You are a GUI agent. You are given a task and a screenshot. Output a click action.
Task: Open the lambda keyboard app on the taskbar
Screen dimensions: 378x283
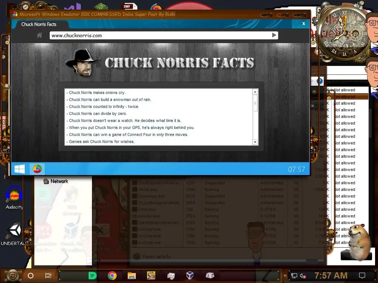210,275
